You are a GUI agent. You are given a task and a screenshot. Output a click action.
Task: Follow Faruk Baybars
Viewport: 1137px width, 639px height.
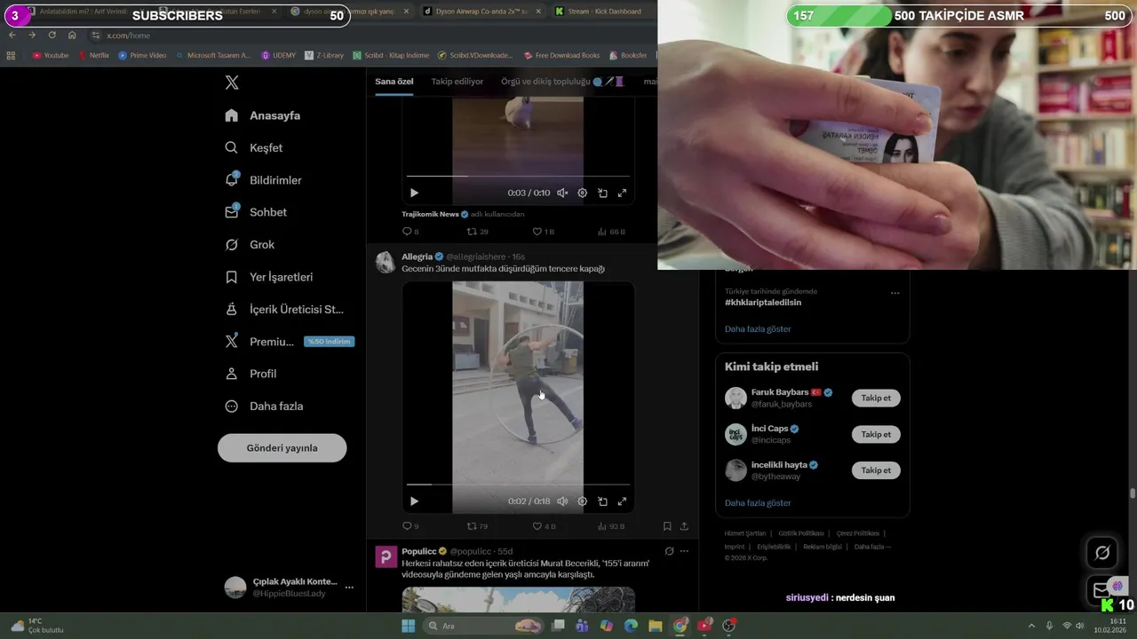(876, 398)
